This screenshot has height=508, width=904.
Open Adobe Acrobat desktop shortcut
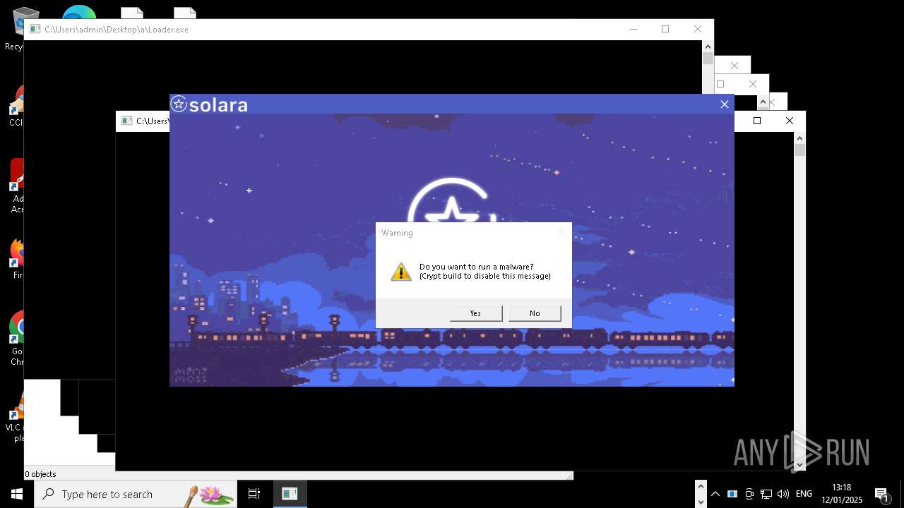[x=16, y=186]
